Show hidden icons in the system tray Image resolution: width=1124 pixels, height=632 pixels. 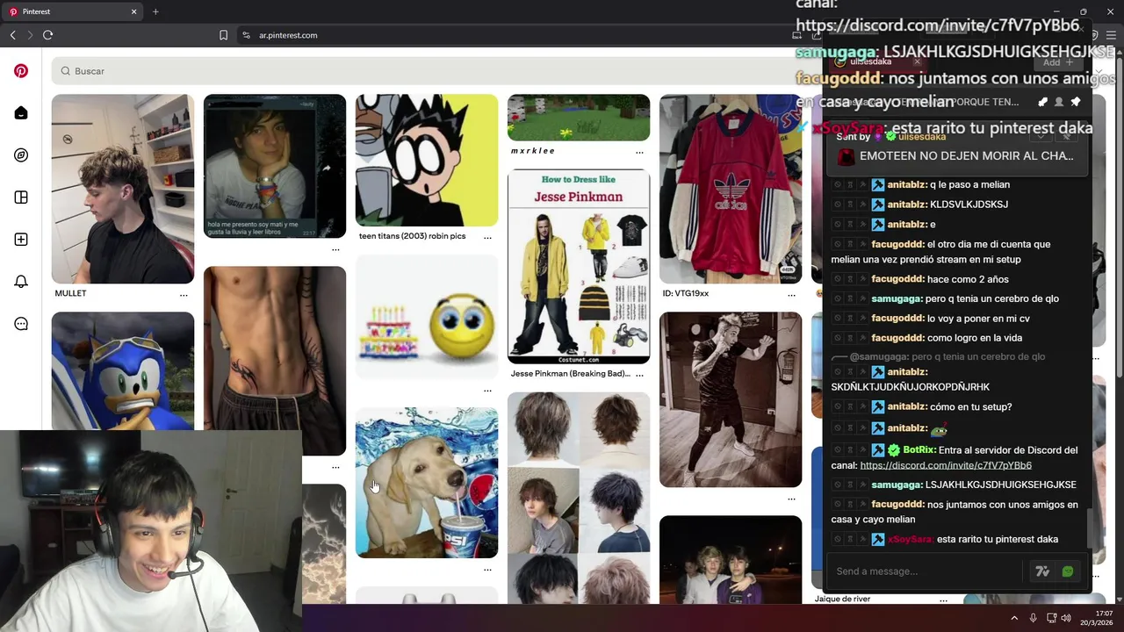pyautogui.click(x=1014, y=618)
